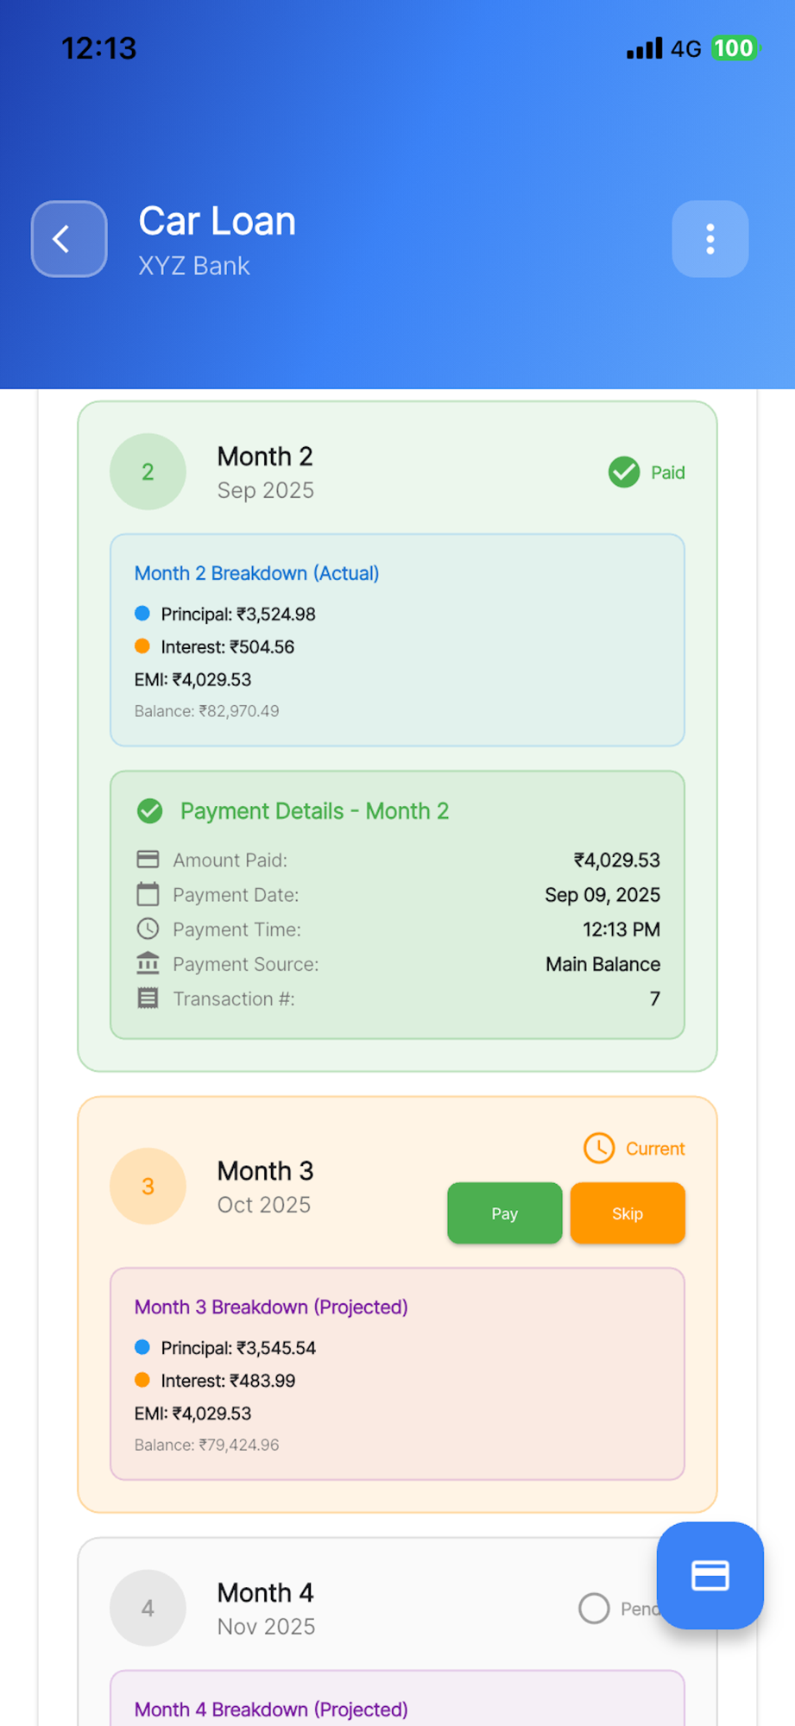Tap the back arrow button
This screenshot has height=1726, width=795.
click(x=69, y=239)
